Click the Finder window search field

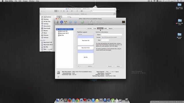tap(103, 11)
